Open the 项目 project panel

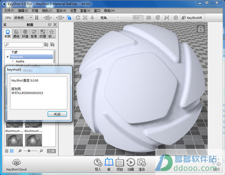(120, 165)
